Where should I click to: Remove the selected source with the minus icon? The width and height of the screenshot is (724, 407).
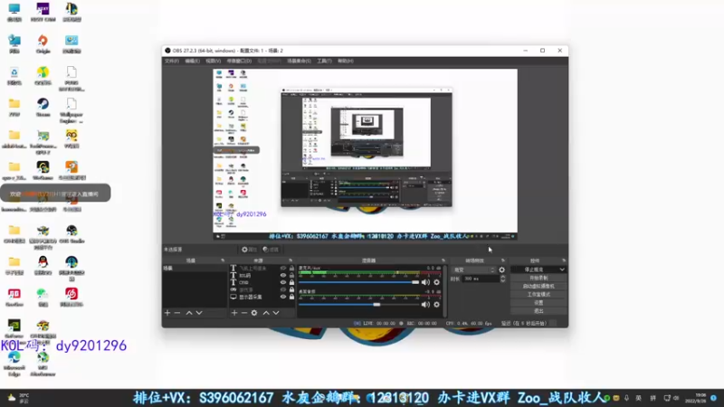[x=244, y=313]
